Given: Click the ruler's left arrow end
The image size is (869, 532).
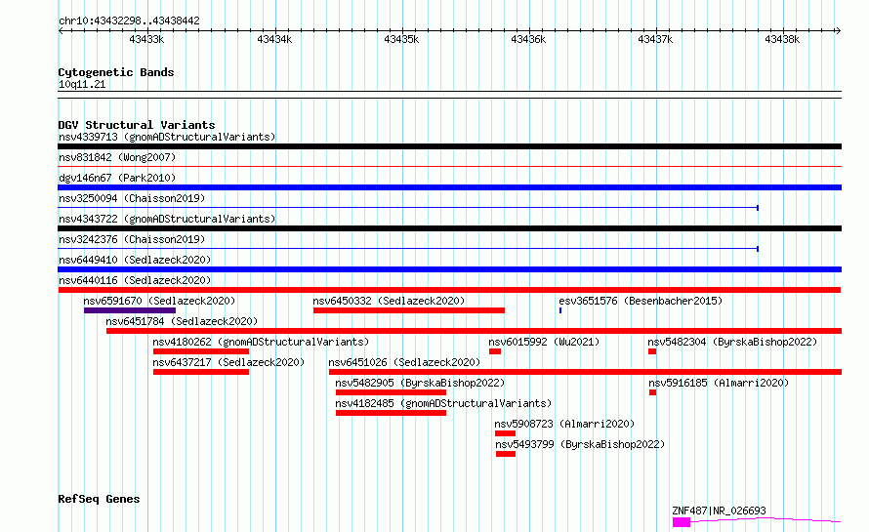Looking at the screenshot, I should click(x=61, y=31).
